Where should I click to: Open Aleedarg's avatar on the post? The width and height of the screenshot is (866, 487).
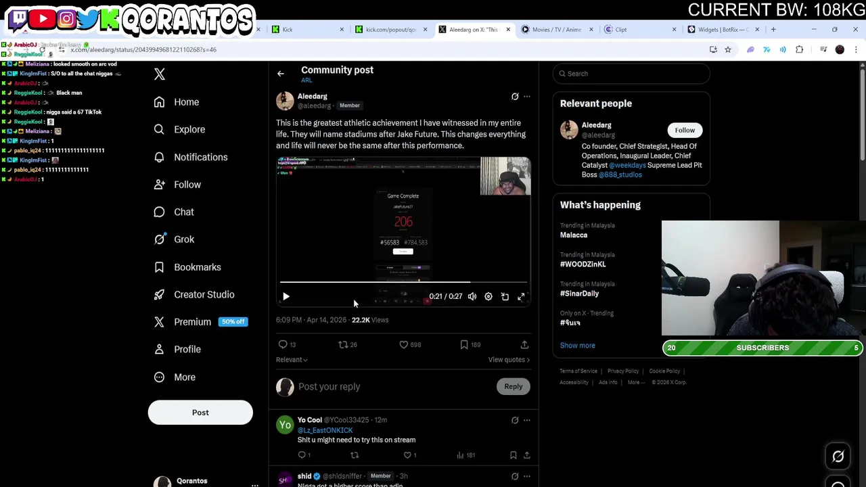(x=285, y=101)
